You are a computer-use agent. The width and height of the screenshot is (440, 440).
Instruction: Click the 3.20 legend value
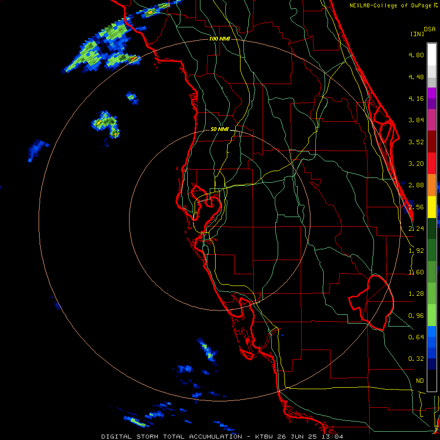[416, 164]
